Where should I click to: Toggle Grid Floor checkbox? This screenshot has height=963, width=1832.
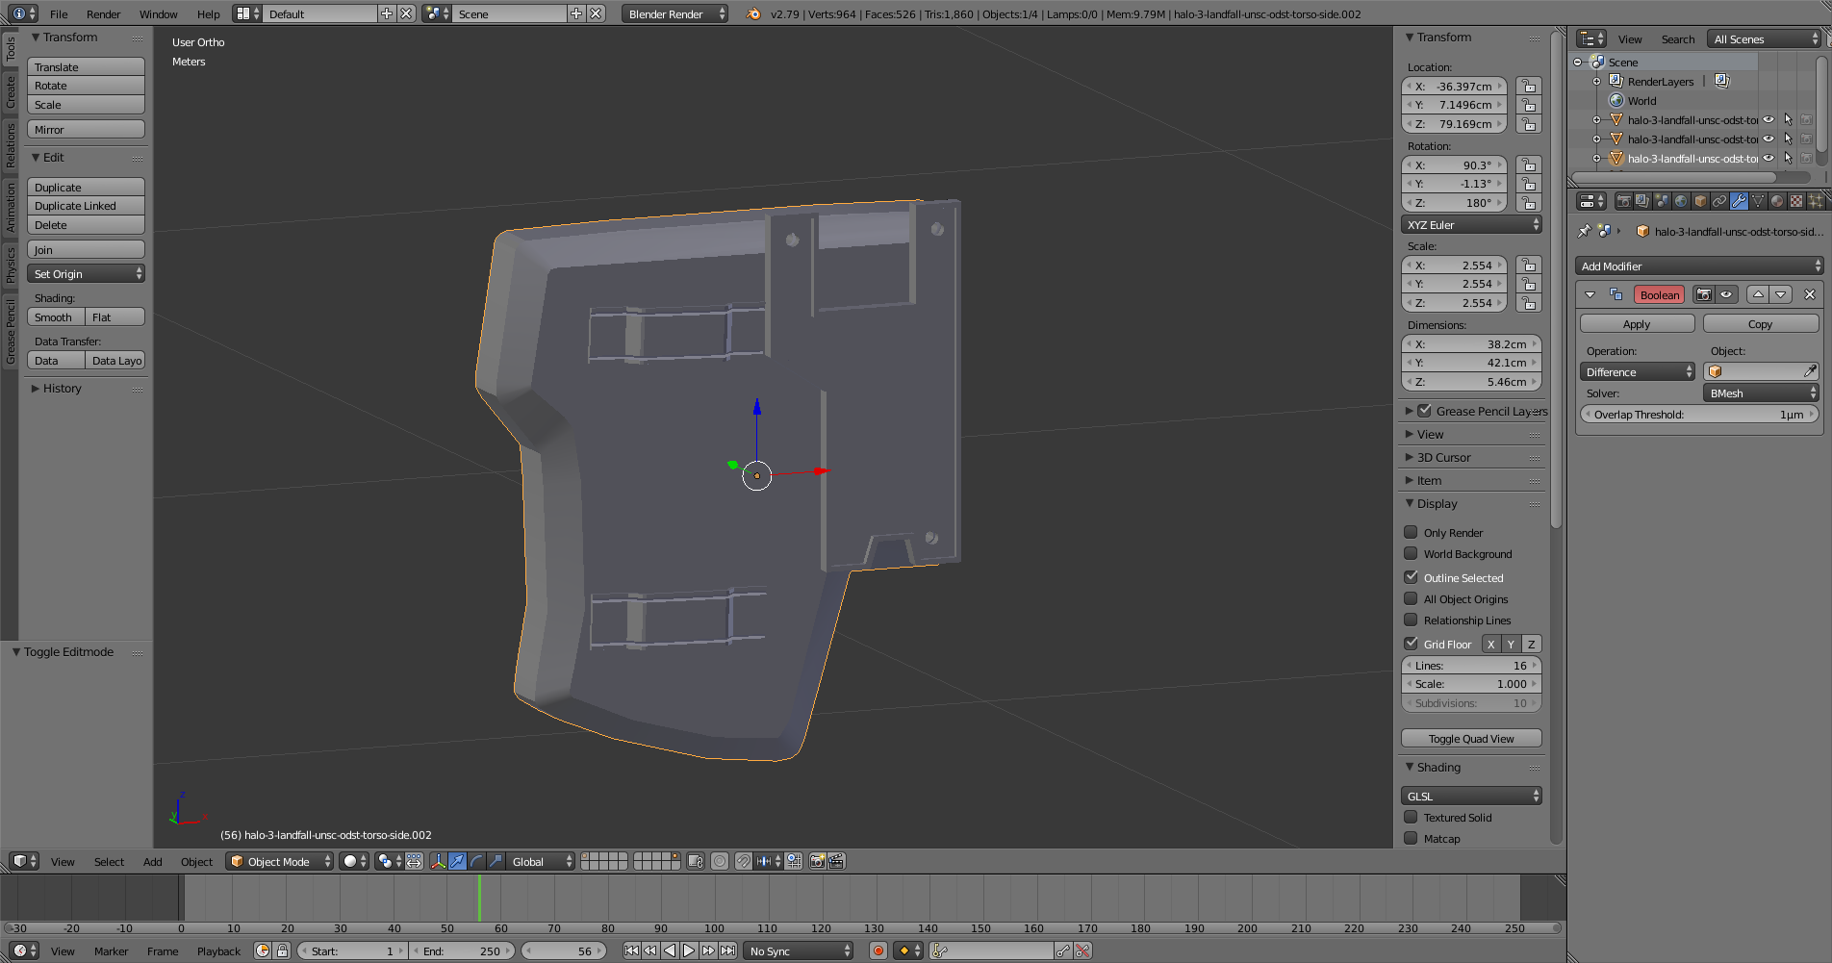click(1411, 644)
